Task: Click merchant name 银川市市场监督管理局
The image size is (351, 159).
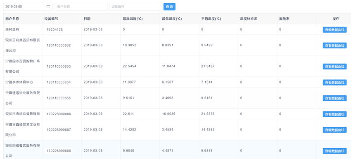Action: 23,114
